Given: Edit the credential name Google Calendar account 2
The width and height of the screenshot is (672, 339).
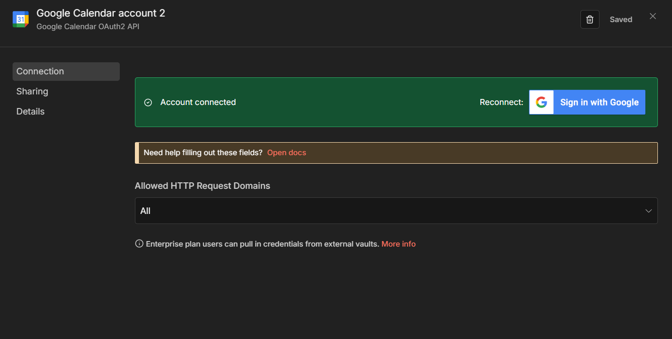Looking at the screenshot, I should [101, 13].
